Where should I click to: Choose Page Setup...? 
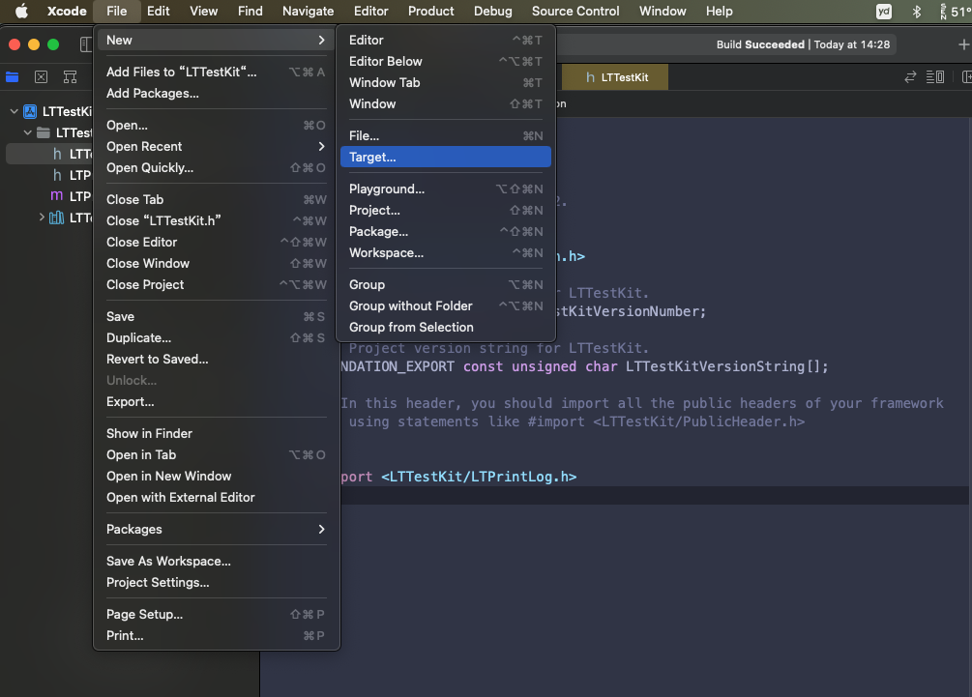click(216, 615)
